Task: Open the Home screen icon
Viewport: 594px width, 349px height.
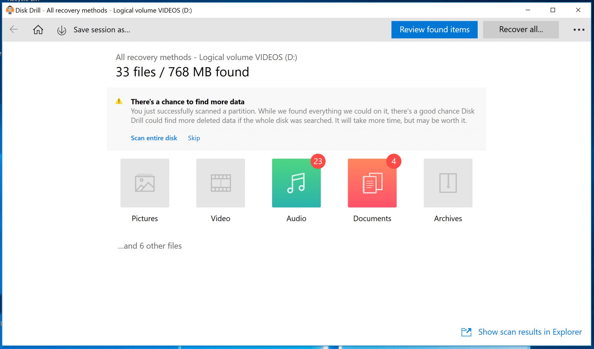Action: click(x=38, y=30)
